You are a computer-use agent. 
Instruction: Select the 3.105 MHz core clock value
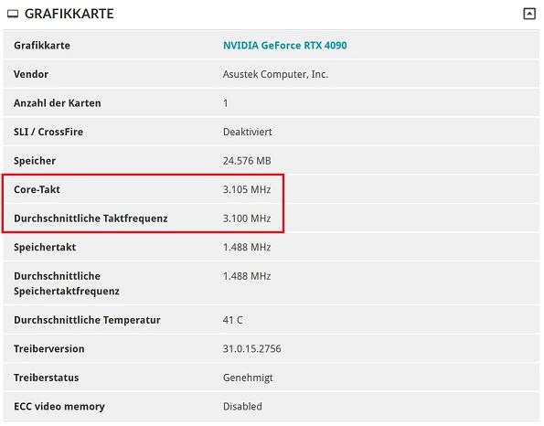(x=247, y=189)
